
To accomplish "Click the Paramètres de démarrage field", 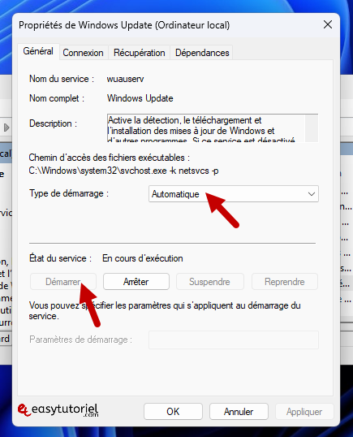I will click(x=234, y=340).
